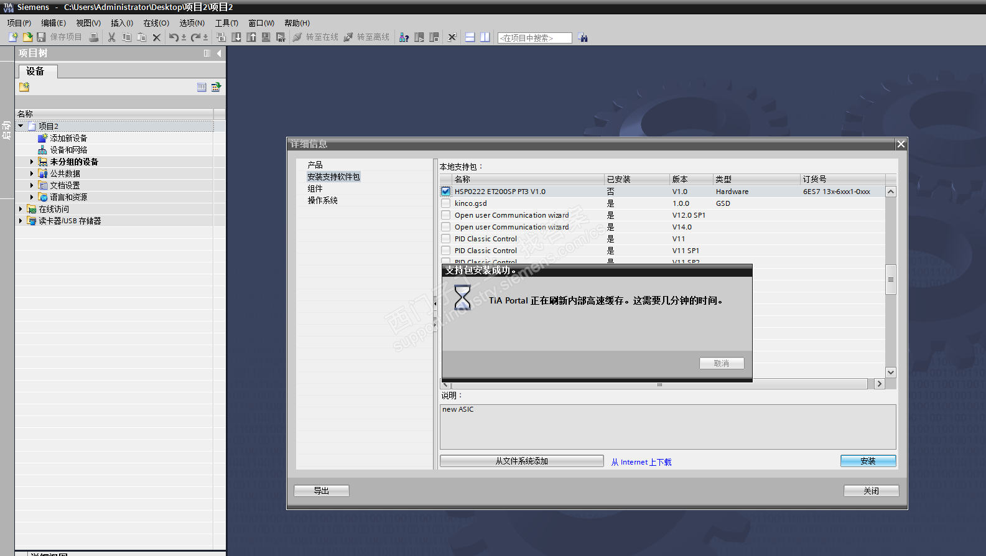Collapse the project tree panel with the arrow
Viewport: 986px width, 556px height.
point(219,53)
